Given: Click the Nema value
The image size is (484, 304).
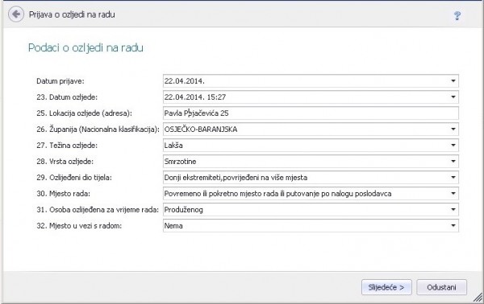Looking at the screenshot, I should (173, 226).
